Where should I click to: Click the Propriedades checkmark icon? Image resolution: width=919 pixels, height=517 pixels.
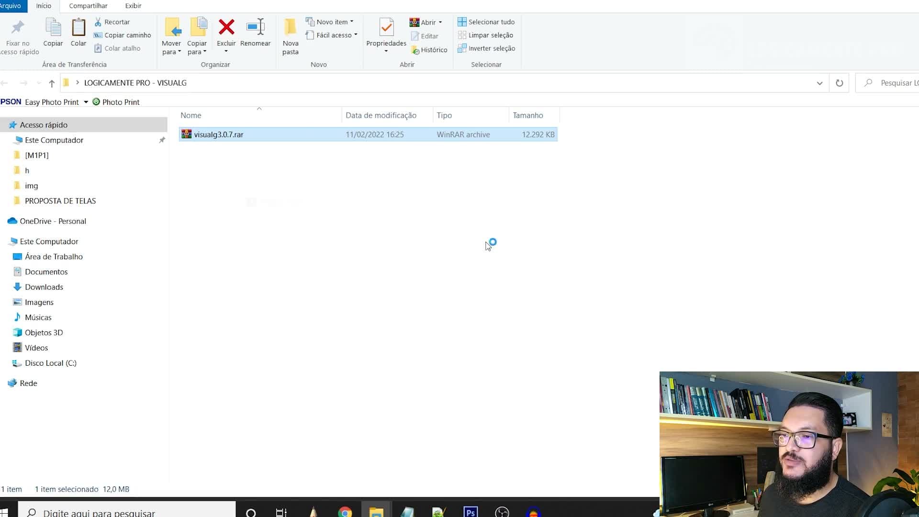click(x=386, y=27)
